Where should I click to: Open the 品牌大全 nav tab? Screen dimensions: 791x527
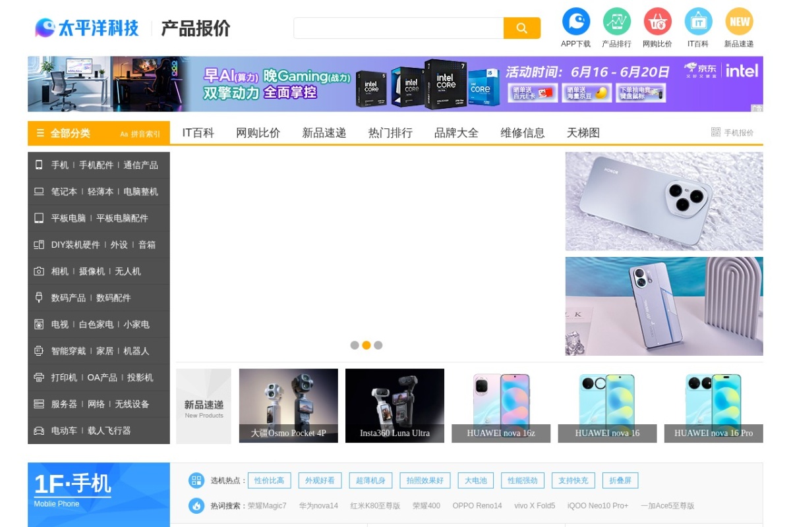[456, 133]
